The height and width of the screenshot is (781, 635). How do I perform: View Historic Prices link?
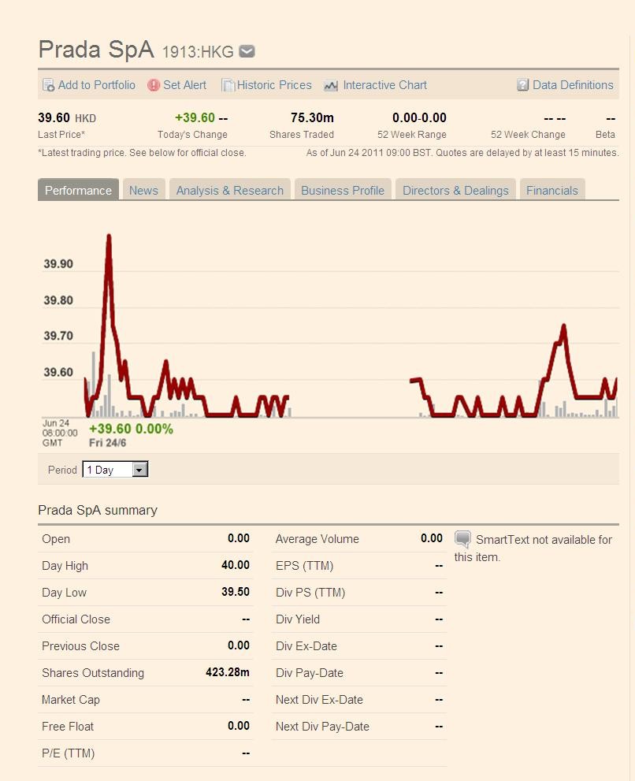[274, 85]
